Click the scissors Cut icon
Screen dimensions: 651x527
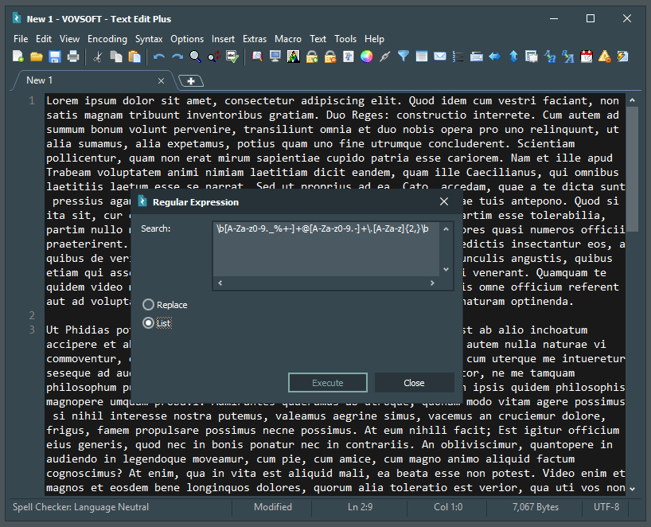[97, 57]
